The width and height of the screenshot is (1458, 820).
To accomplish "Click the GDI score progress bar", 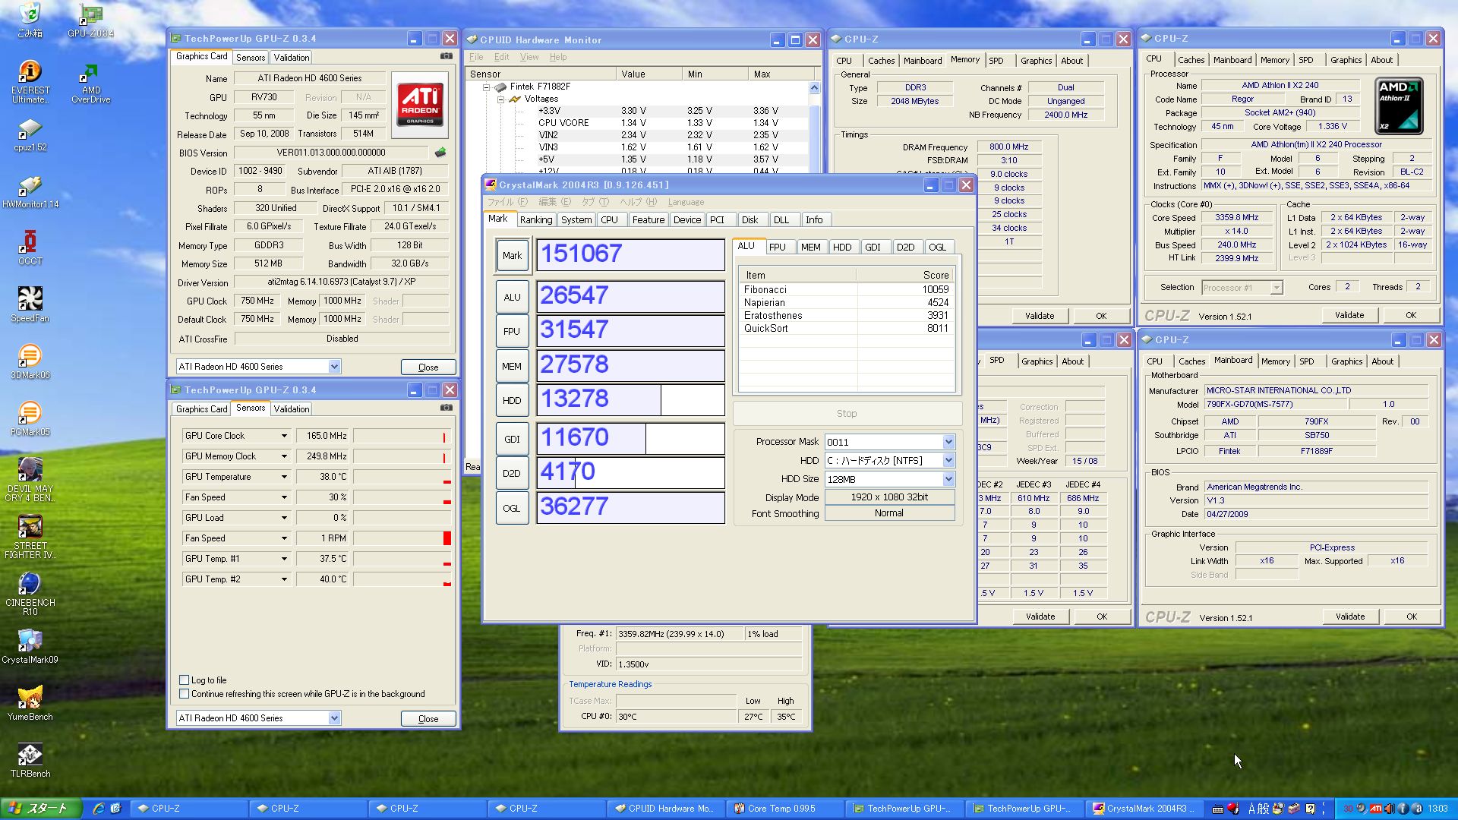I will coord(630,437).
